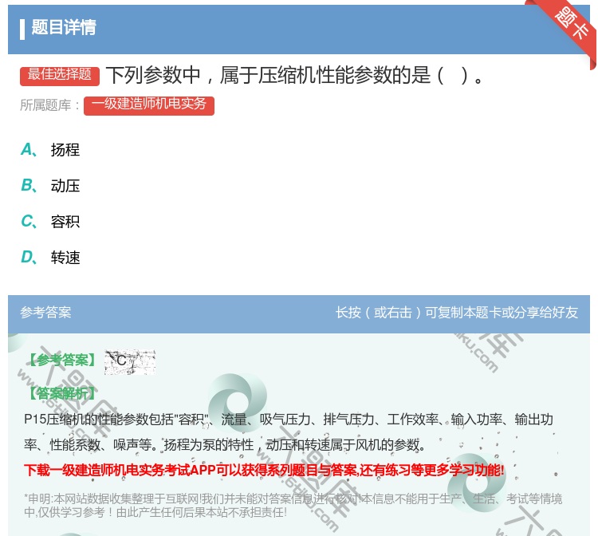Click the explanation line starting P15压缩机

289,420
